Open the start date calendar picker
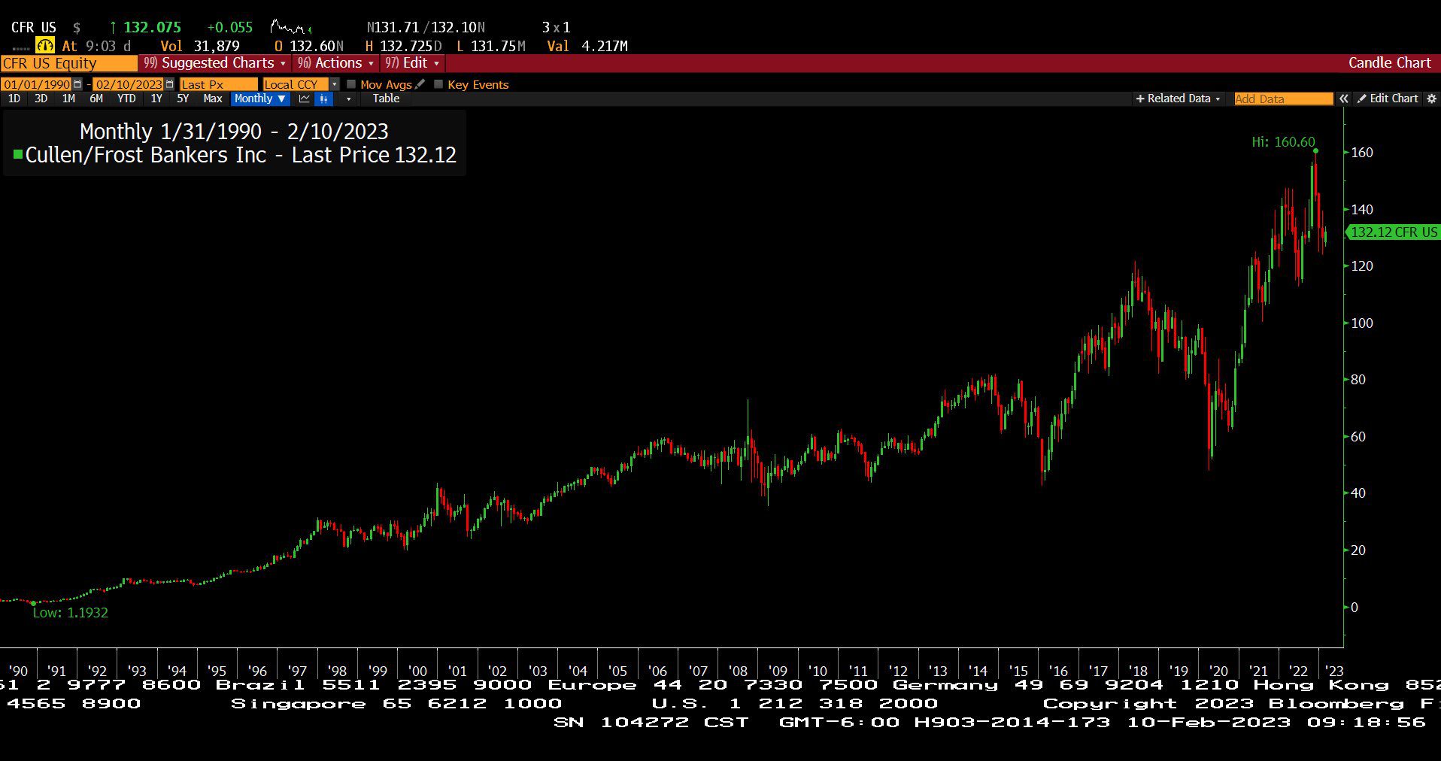Screen dimensions: 1441x761 coord(77,84)
